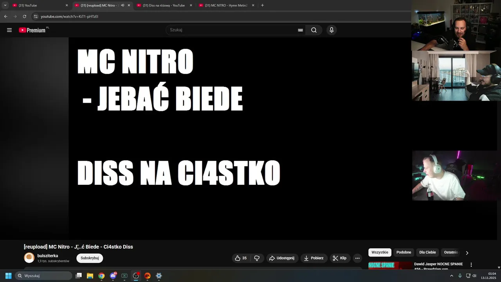
Task: Select the Podobne filter chip
Action: point(404,253)
